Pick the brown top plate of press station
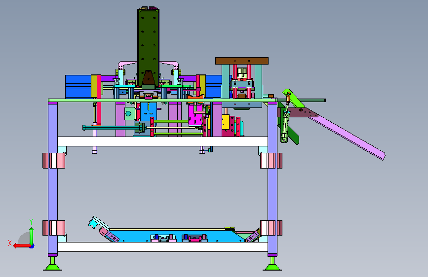The width and height of the screenshot is (428, 277). pyautogui.click(x=242, y=61)
